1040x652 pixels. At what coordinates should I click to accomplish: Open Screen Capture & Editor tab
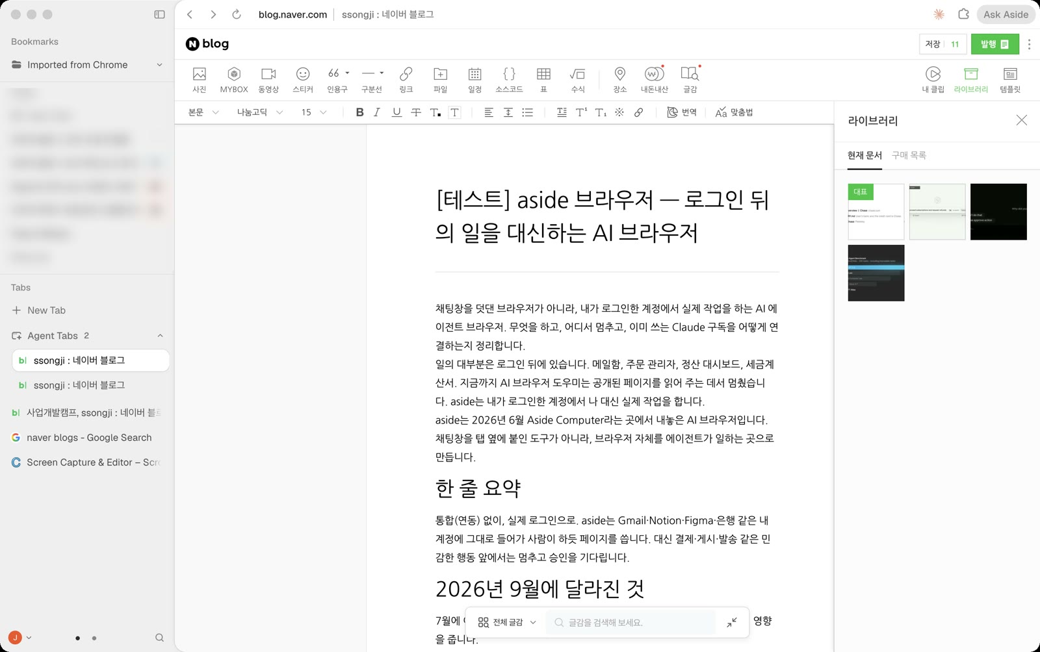pos(87,462)
